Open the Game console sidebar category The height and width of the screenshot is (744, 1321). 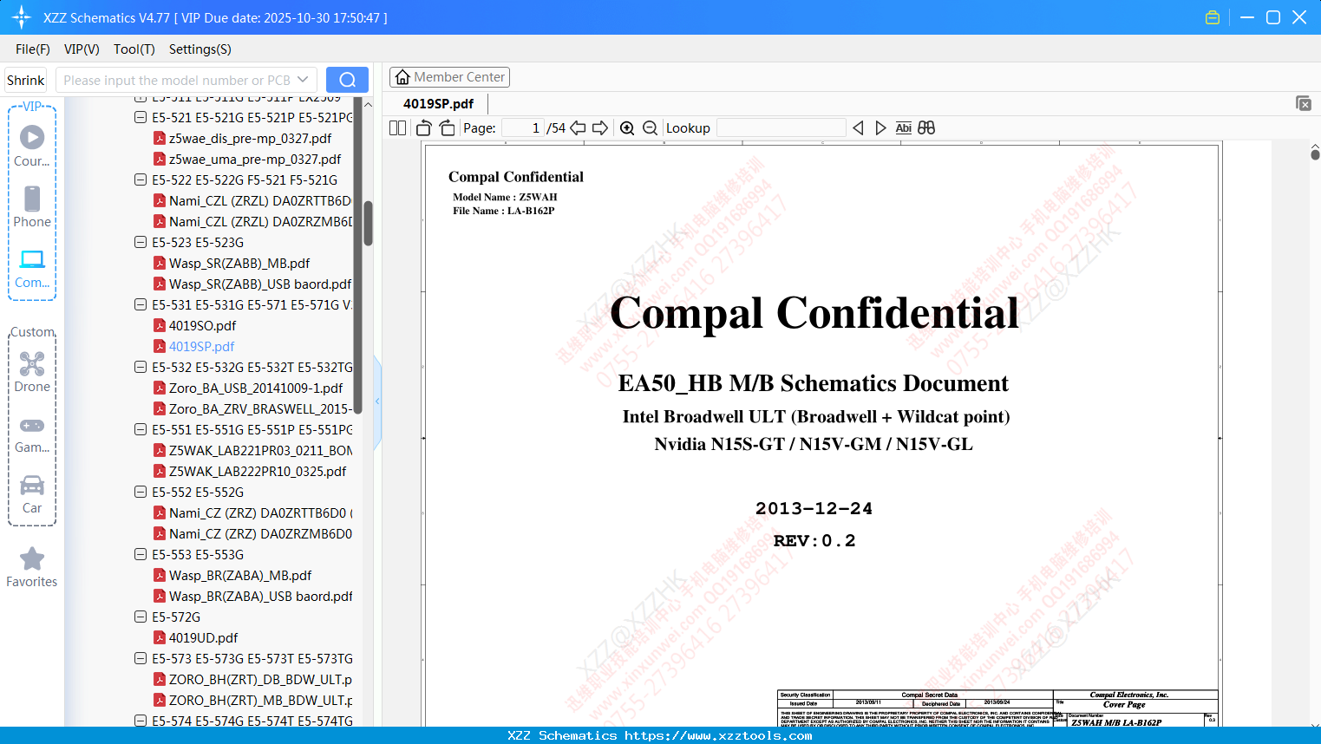coord(32,434)
